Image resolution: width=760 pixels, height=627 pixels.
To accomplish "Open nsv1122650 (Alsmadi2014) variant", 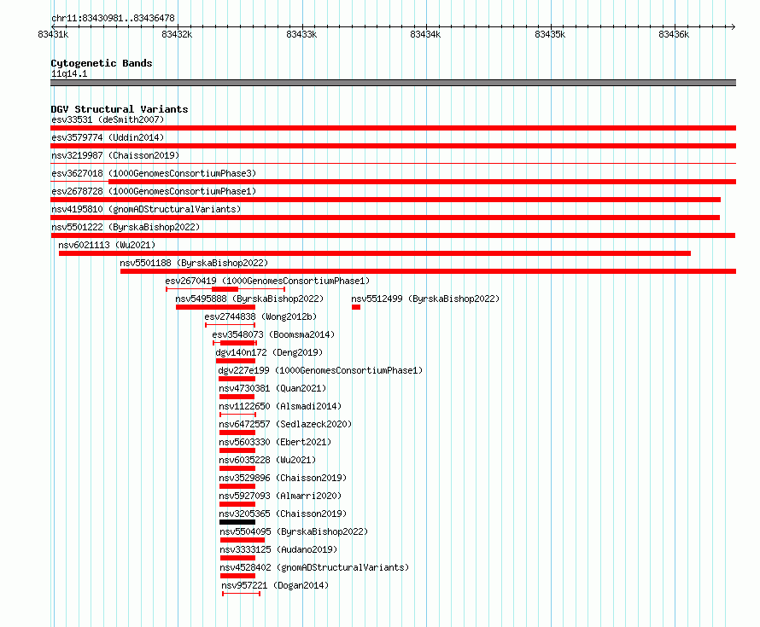I will [280, 406].
